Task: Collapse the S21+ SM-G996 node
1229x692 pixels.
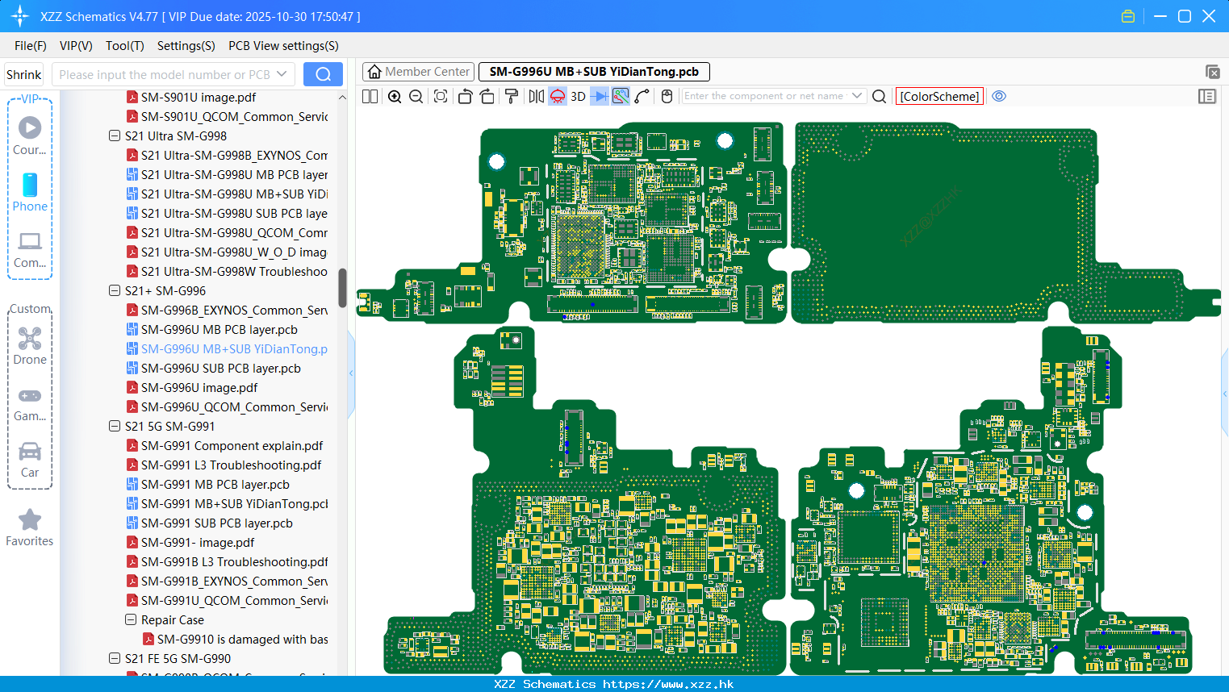Action: pos(115,291)
